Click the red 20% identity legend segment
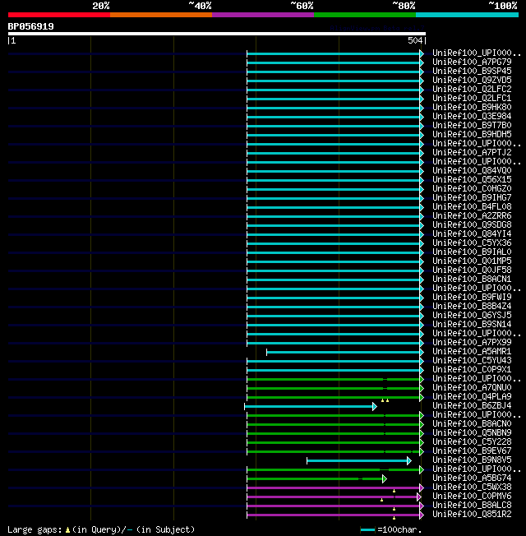 click(59, 15)
